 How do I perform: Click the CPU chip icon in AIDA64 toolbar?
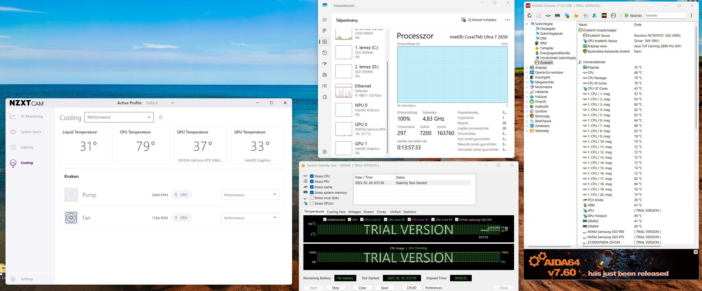[548, 15]
